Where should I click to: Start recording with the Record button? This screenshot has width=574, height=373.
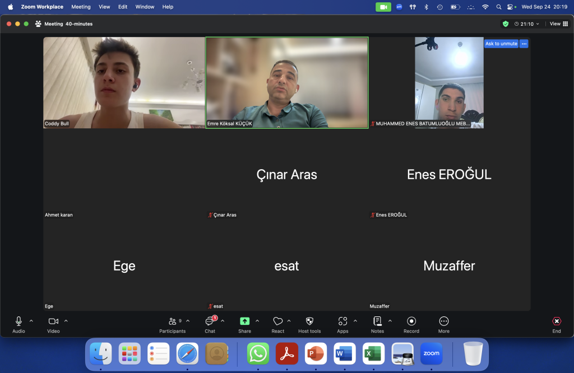411,321
